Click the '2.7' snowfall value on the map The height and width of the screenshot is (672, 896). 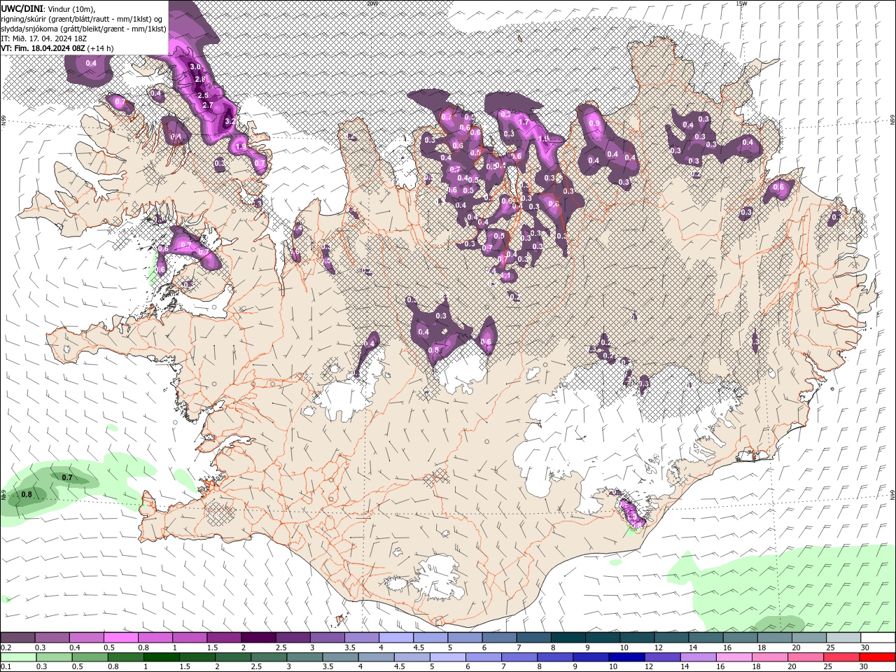point(207,105)
